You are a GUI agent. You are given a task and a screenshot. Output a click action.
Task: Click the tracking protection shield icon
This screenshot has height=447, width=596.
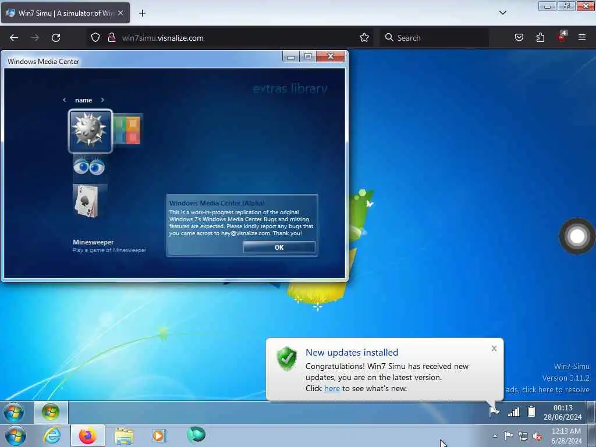pyautogui.click(x=95, y=38)
